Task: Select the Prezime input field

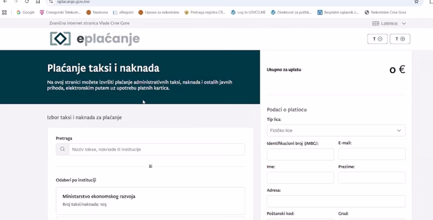Action: pyautogui.click(x=372, y=178)
